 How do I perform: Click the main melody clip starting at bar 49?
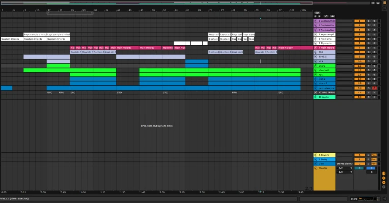150,48
